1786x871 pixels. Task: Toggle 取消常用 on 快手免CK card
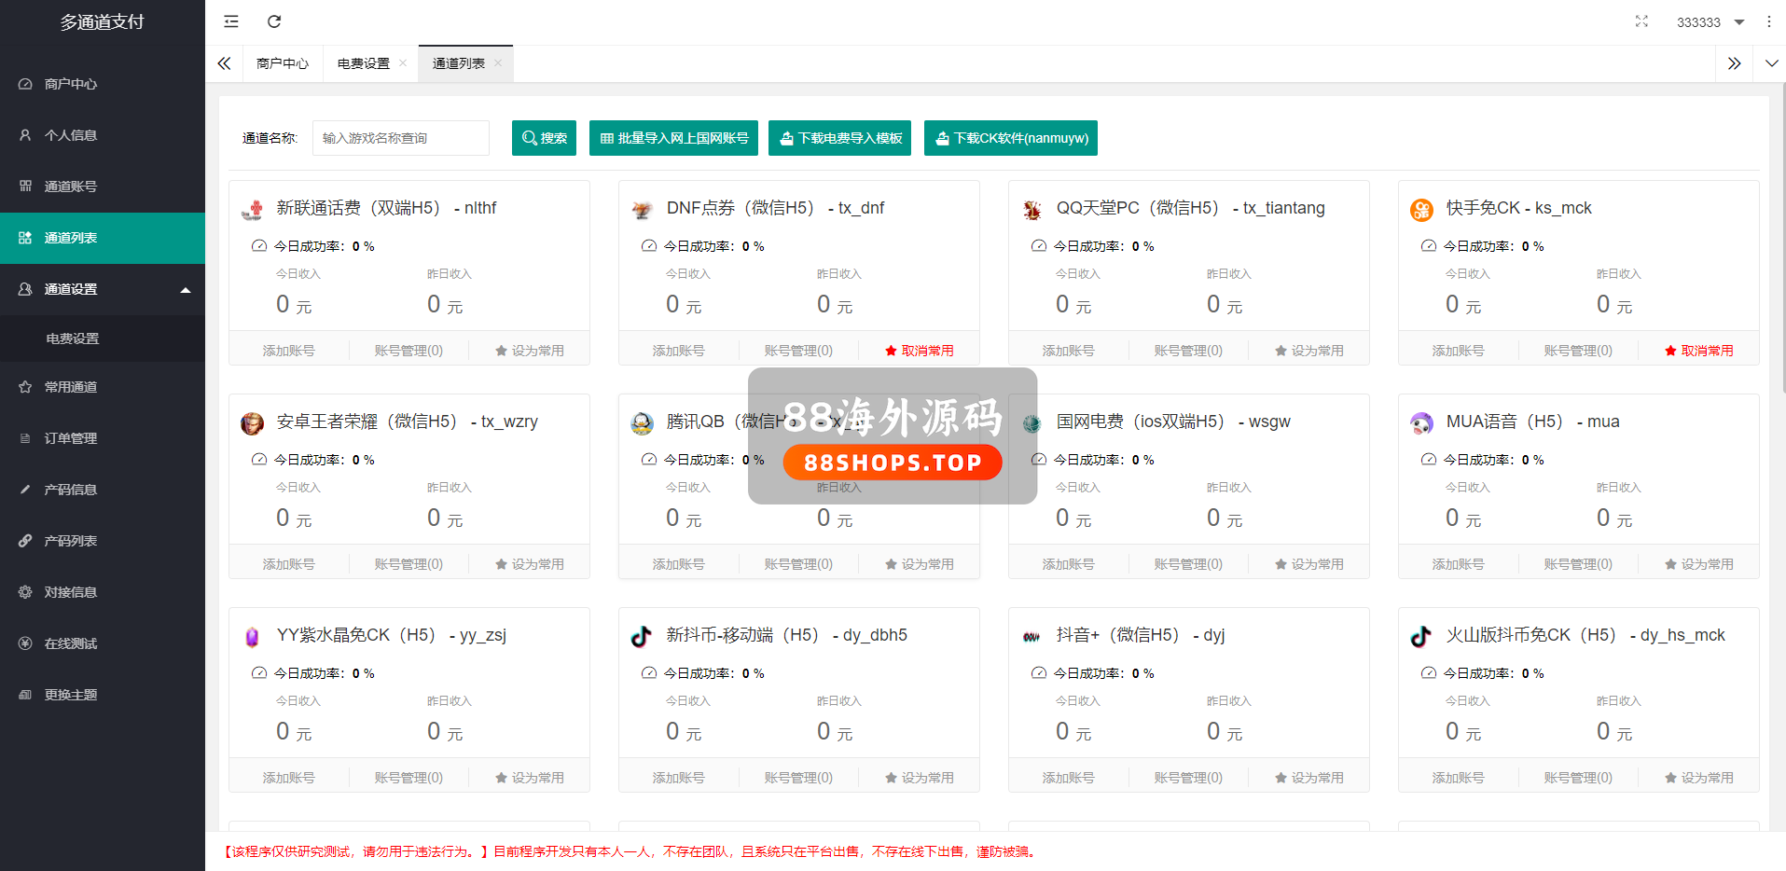pyautogui.click(x=1698, y=351)
